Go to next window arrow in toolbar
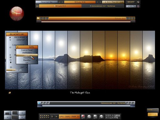 click(x=100, y=2)
